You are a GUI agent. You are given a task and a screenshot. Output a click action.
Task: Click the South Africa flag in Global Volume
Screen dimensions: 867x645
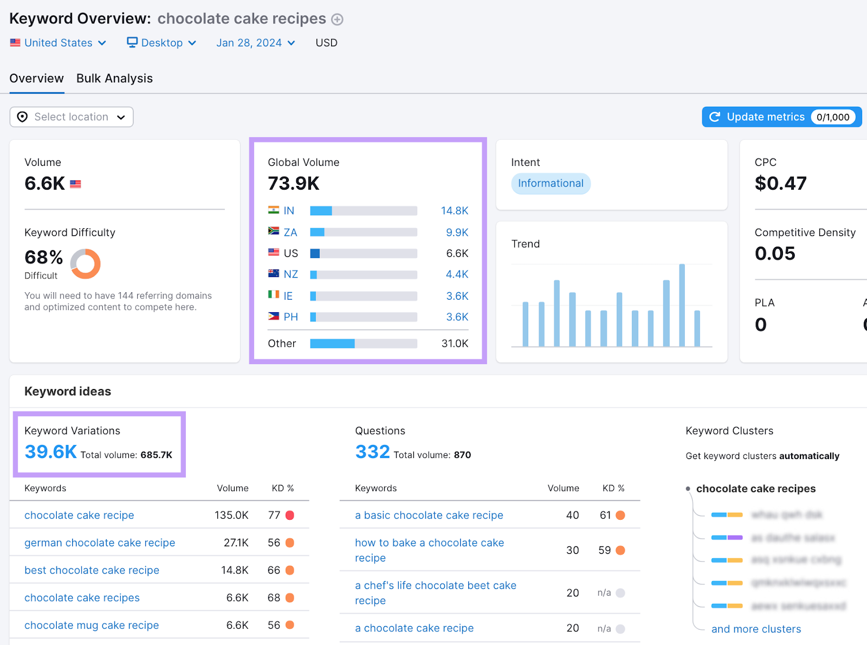click(273, 232)
